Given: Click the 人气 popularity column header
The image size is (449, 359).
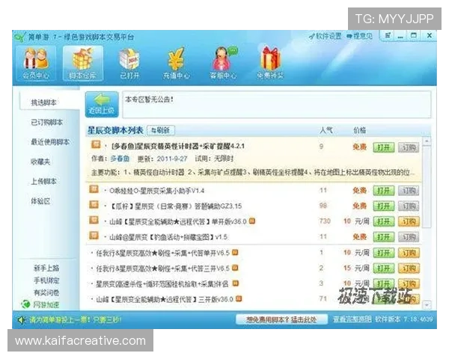Looking at the screenshot, I should (x=326, y=130).
